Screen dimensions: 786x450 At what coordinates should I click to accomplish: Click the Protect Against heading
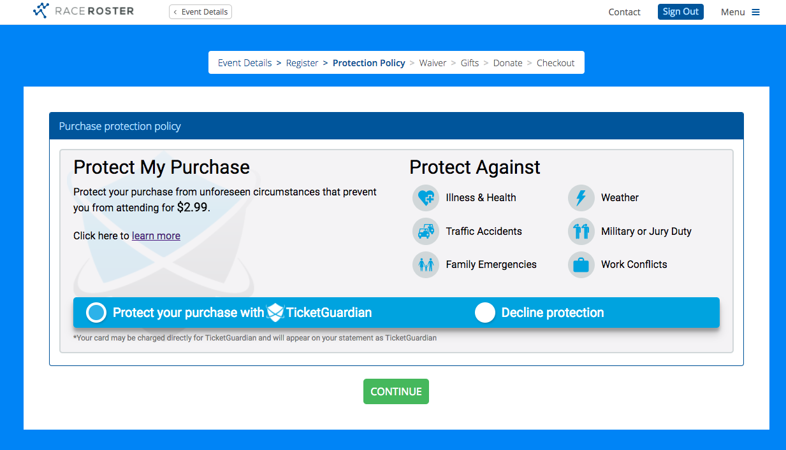pos(475,167)
